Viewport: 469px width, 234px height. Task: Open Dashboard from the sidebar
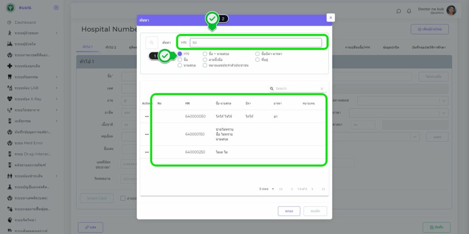[x=25, y=22]
